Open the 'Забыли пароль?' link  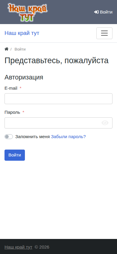click(x=68, y=137)
